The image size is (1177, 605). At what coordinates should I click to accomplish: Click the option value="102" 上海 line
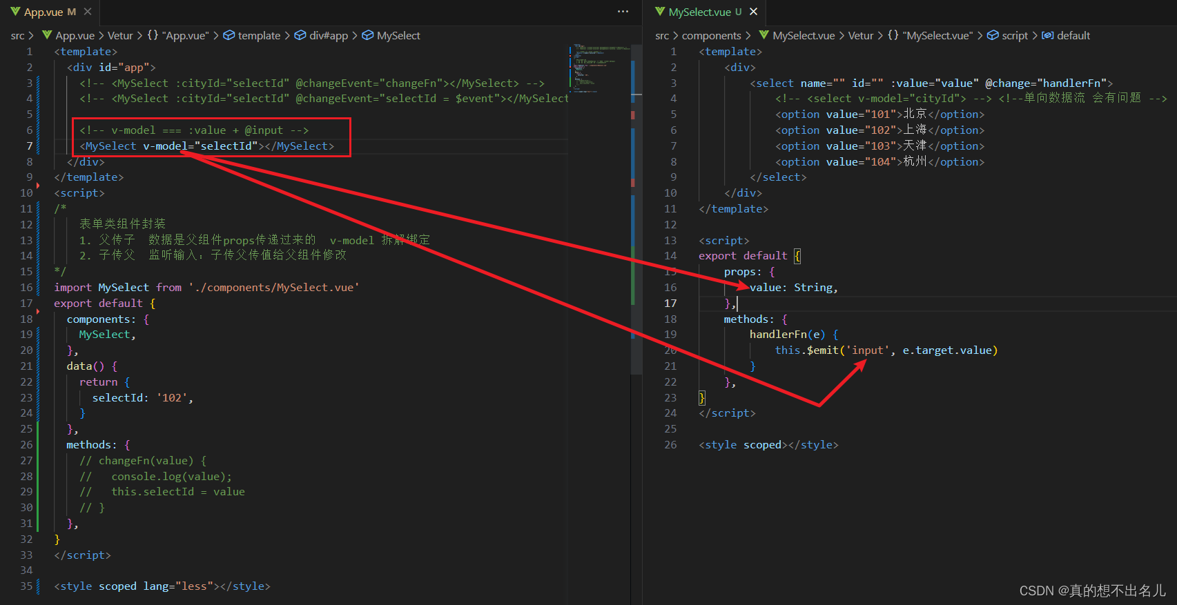click(880, 130)
